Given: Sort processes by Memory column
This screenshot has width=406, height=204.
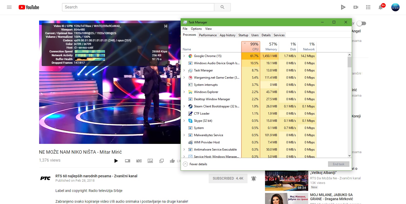Looking at the screenshot, I should (269, 47).
